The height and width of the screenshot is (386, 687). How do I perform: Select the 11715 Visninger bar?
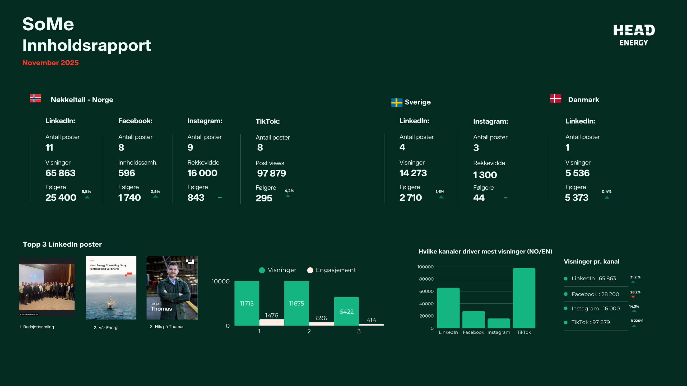coord(247,303)
